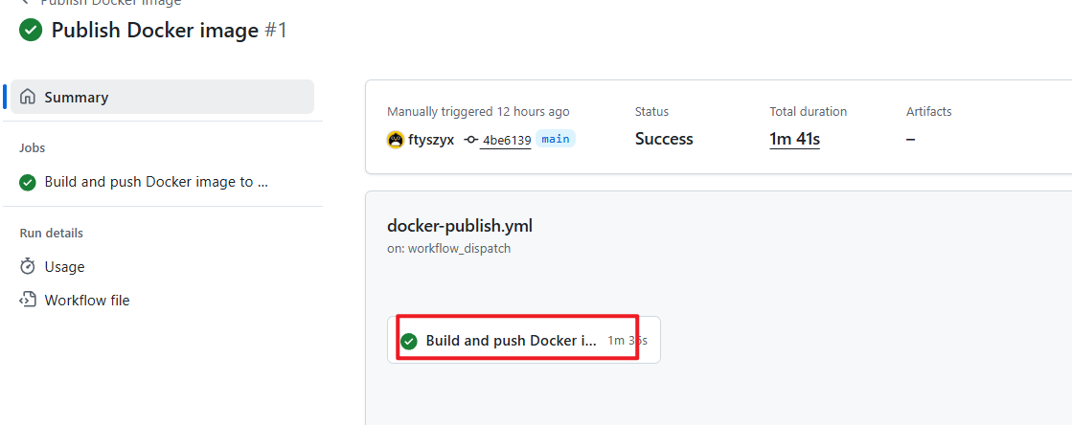This screenshot has width=1072, height=425.
Task: Open the Usage run details page
Action: (64, 266)
